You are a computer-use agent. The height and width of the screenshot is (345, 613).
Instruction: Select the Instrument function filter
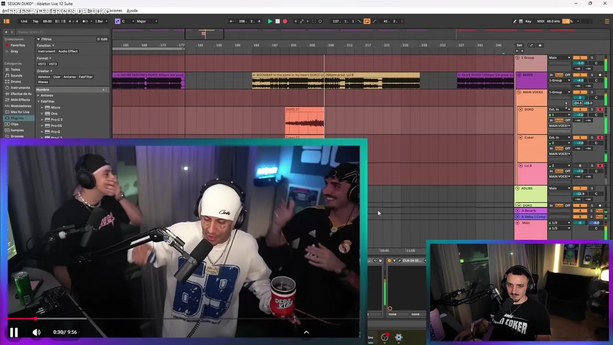(46, 51)
